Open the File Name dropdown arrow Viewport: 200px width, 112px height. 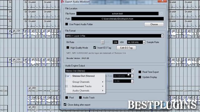[x=161, y=13]
